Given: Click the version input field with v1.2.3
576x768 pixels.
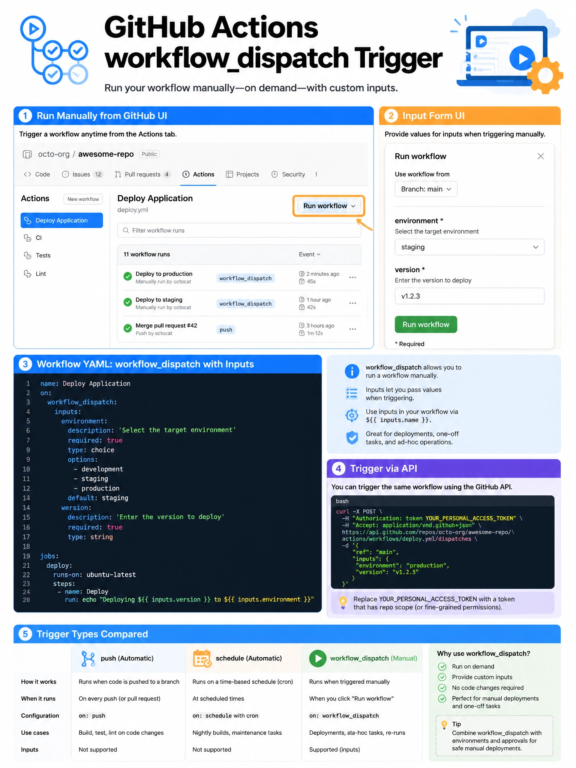Looking at the screenshot, I should (x=469, y=296).
